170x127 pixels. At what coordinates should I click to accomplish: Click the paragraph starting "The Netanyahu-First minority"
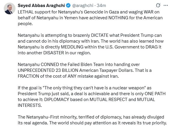pyautogui.click(x=92, y=120)
